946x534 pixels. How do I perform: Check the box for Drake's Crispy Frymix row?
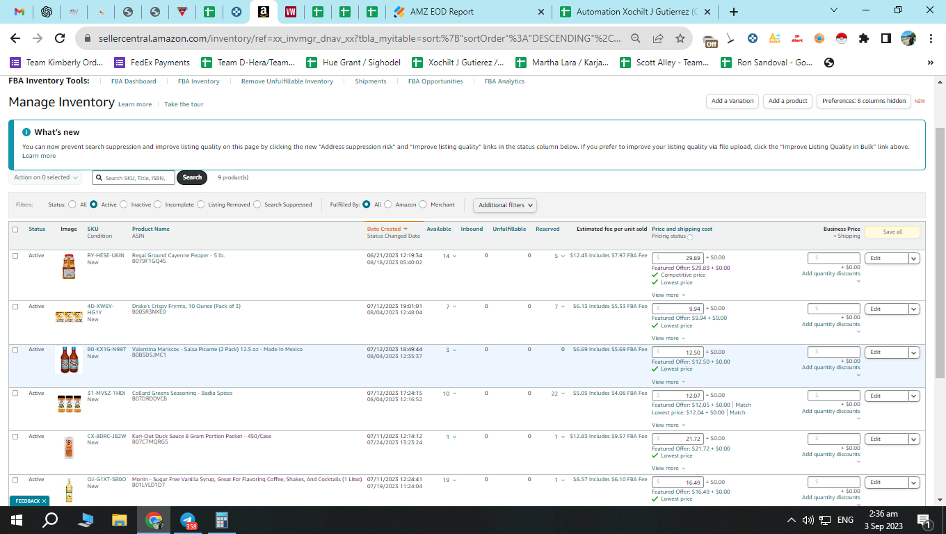click(15, 307)
